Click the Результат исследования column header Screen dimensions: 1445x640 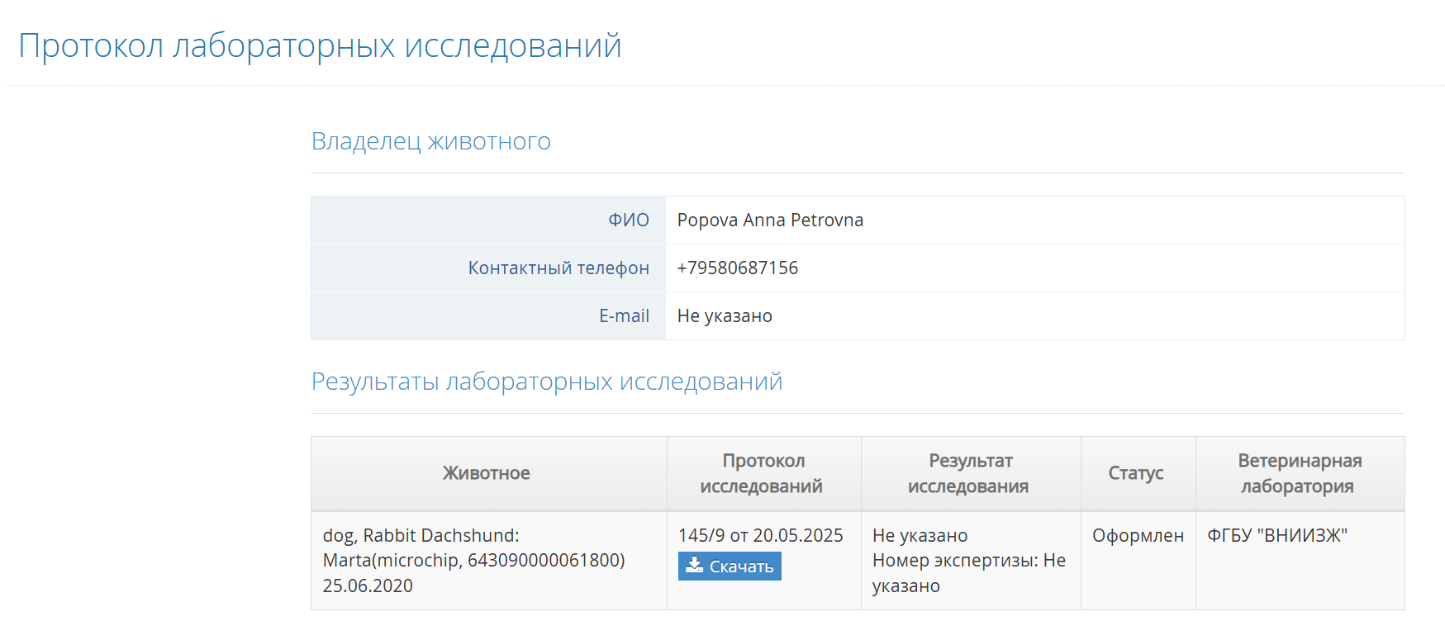pos(970,473)
